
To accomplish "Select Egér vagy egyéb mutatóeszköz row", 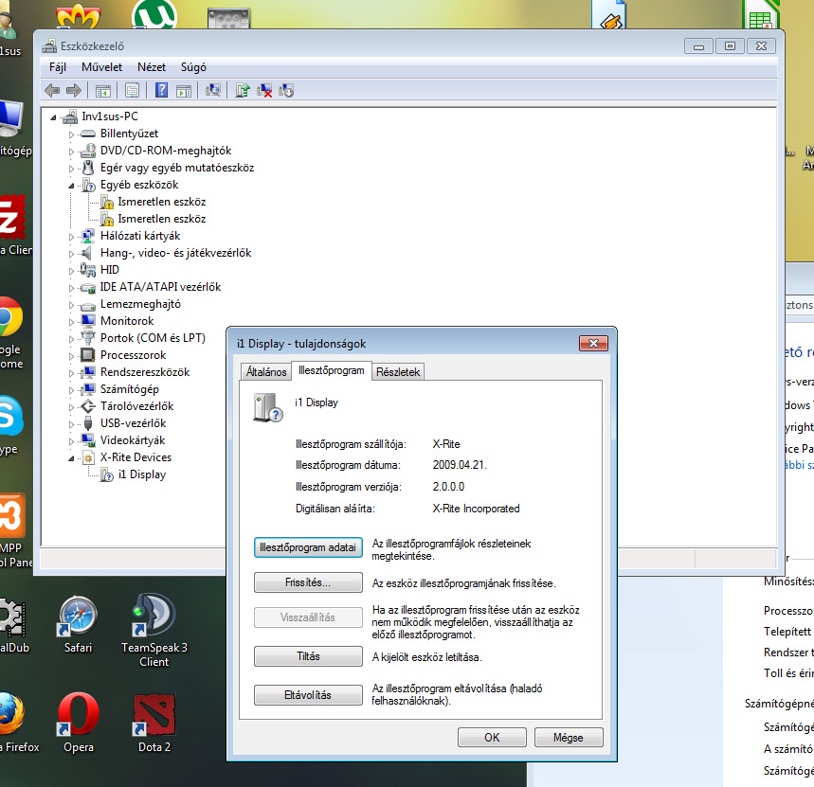I will [x=177, y=168].
